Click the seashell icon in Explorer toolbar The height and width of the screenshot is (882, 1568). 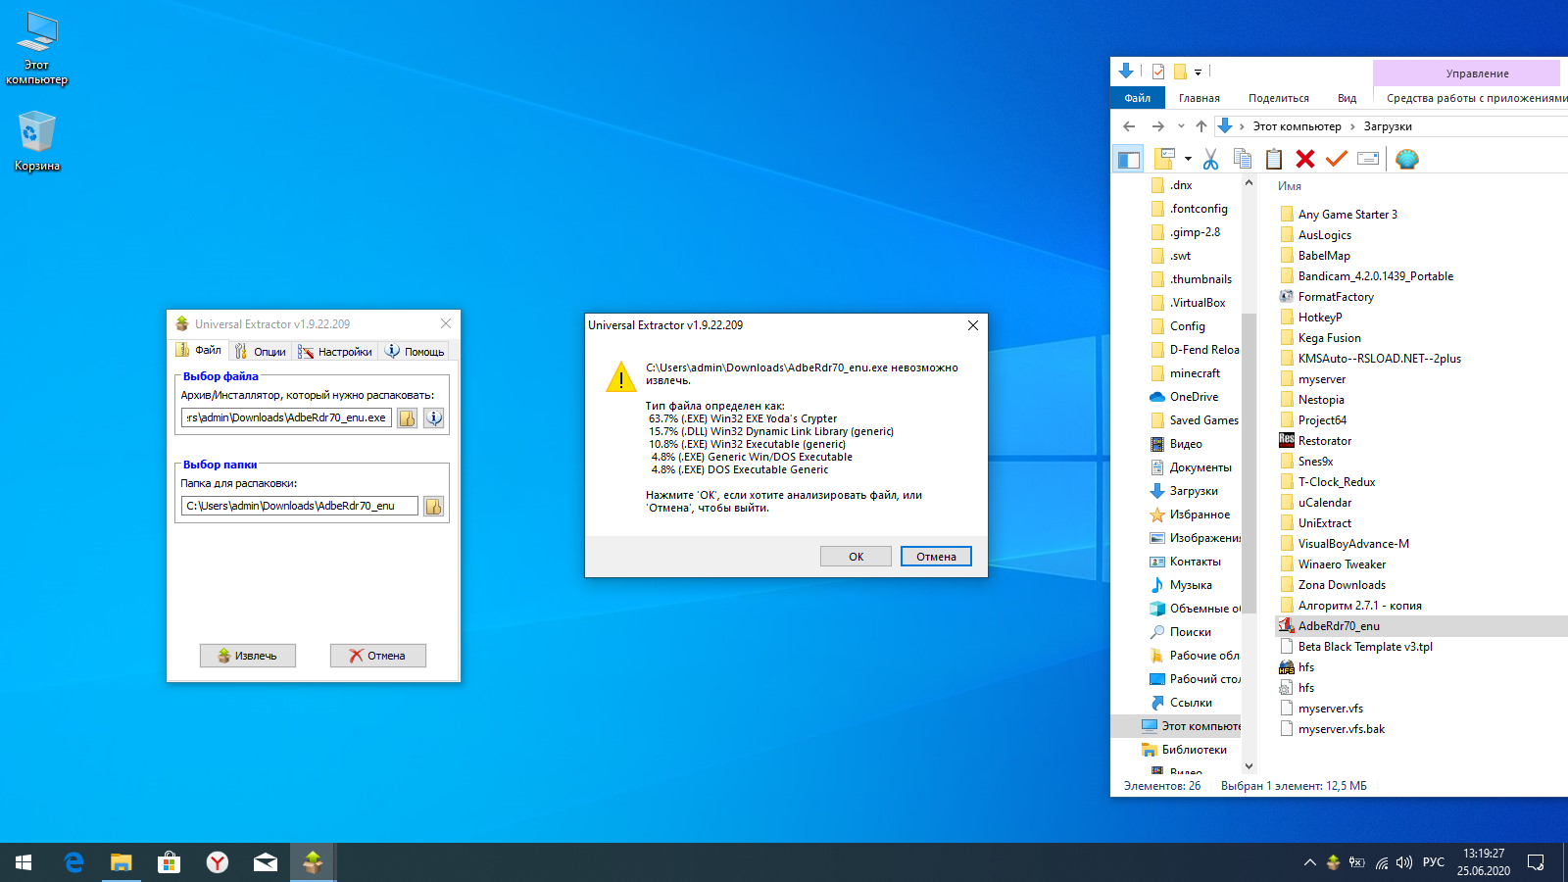(x=1406, y=159)
